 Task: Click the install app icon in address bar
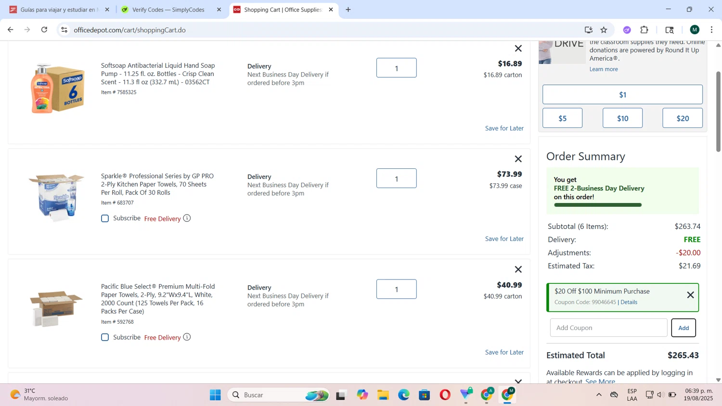click(588, 30)
